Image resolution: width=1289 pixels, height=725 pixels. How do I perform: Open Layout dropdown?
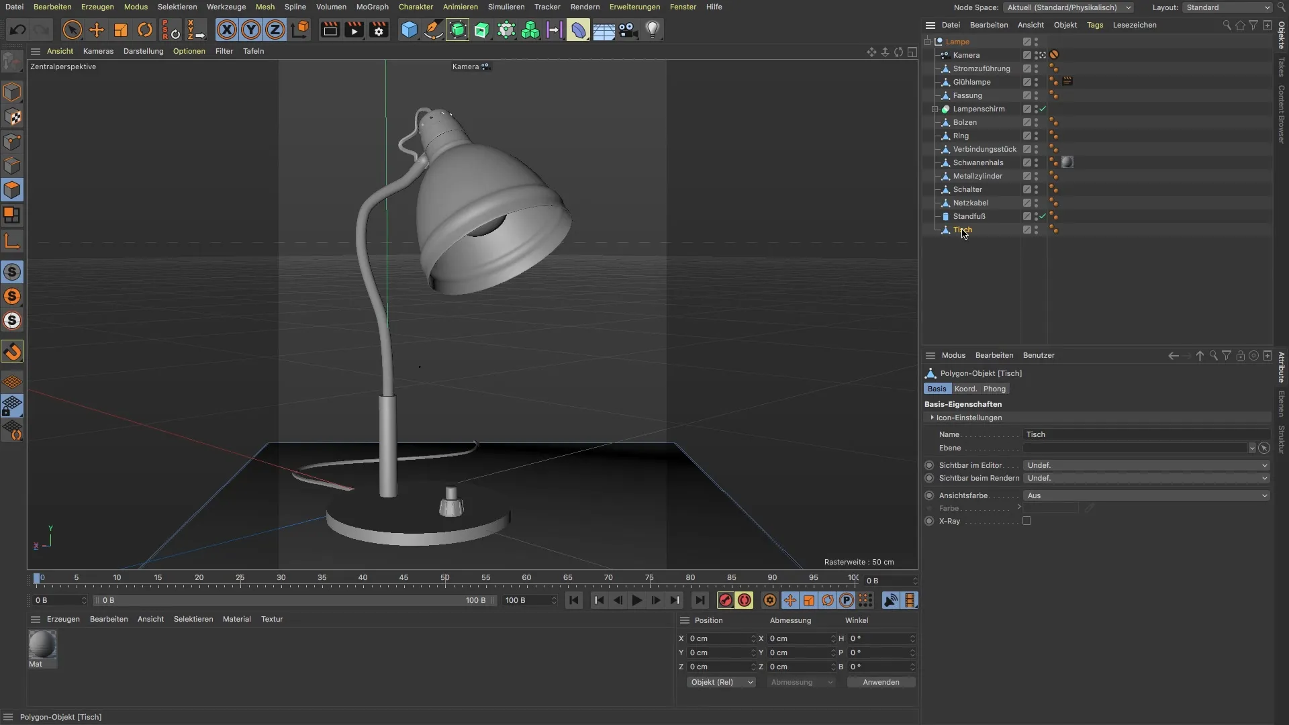click(1227, 7)
